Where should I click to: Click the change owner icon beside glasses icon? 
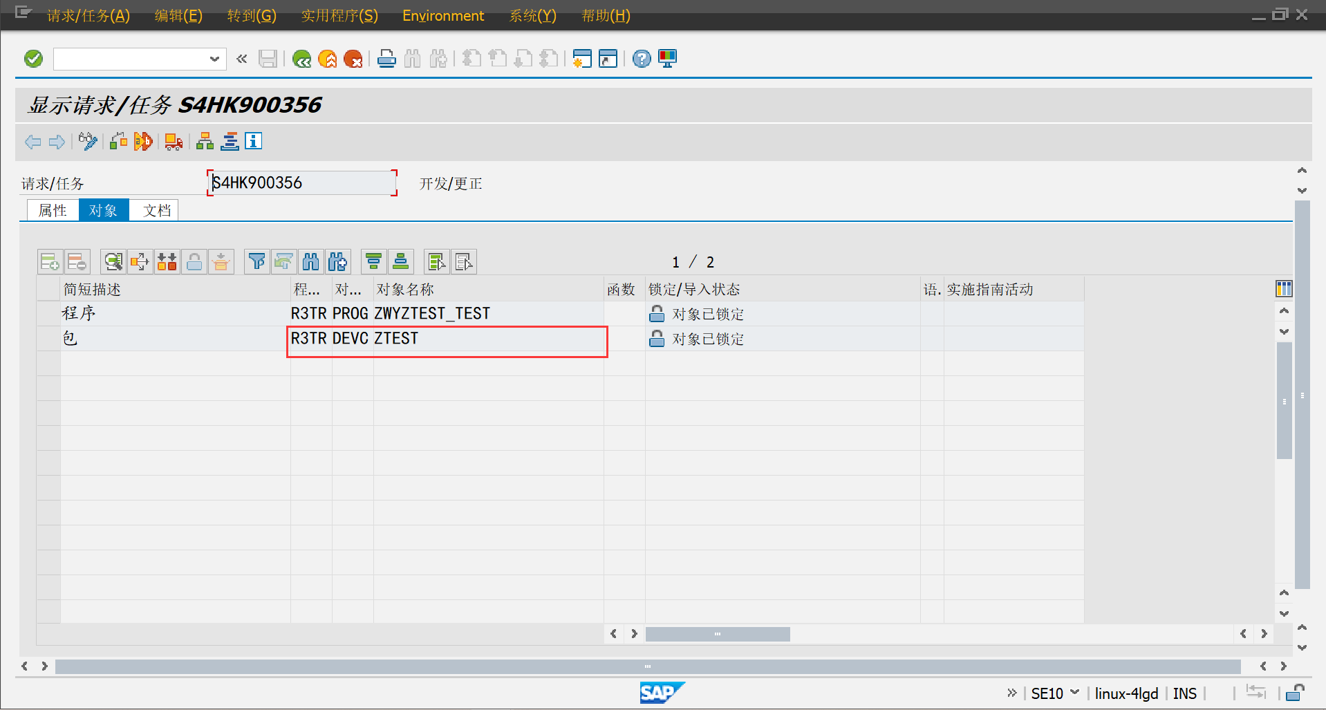(118, 142)
